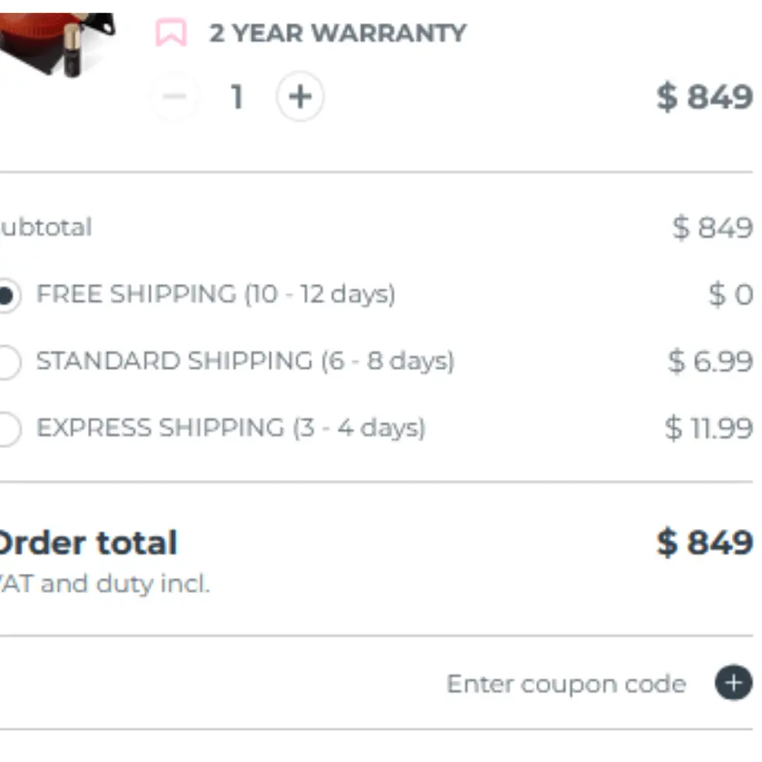Click the Enter coupon code field
This screenshot has height=762, width=762.
pos(565,683)
